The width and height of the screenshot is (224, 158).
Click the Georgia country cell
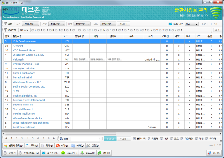[152, 127]
